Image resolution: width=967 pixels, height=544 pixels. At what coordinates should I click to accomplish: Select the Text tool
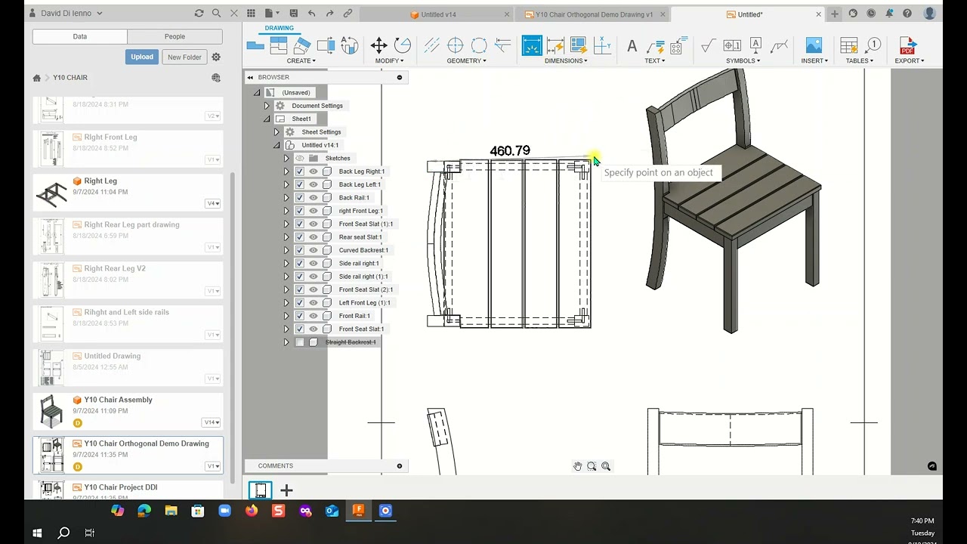click(632, 45)
